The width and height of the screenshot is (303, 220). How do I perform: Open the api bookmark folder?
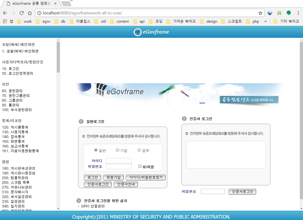click(139, 21)
